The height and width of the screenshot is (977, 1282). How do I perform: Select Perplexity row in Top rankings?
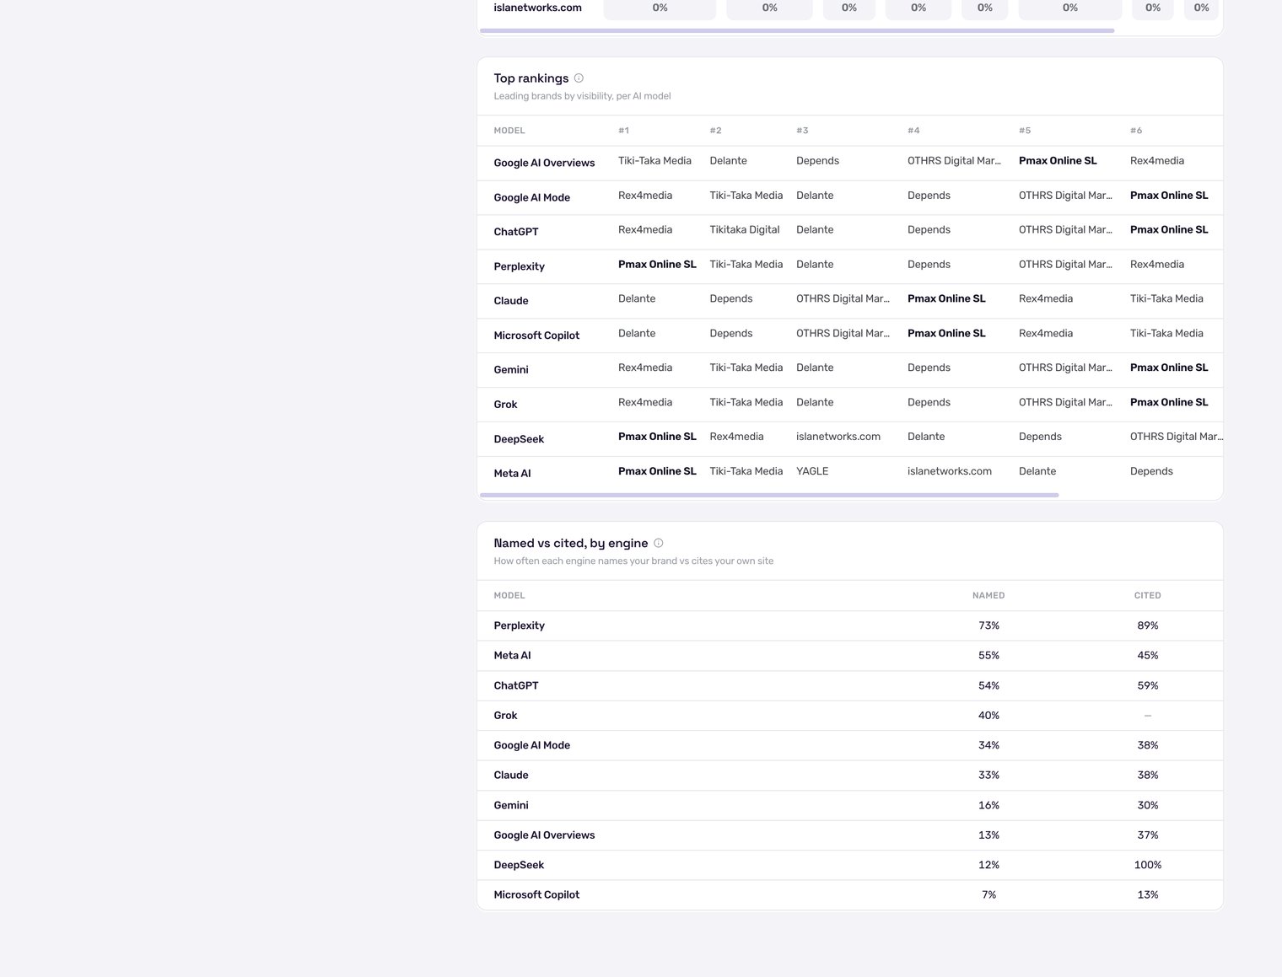click(x=850, y=266)
